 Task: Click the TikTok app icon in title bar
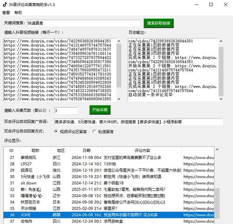point(5,5)
